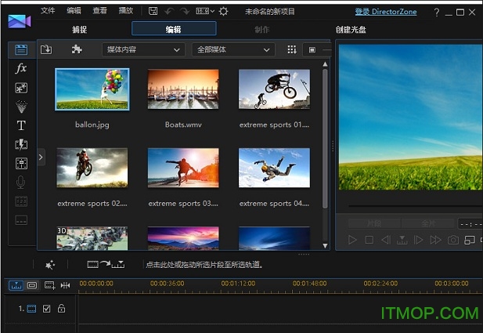
Task: Click the 创建光盘 button
Action: pos(351,29)
